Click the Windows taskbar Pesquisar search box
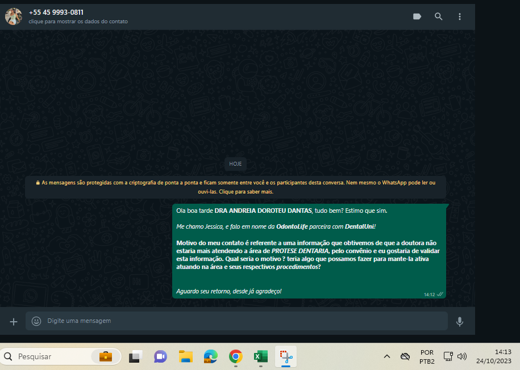This screenshot has width=520, height=370. tap(61, 356)
